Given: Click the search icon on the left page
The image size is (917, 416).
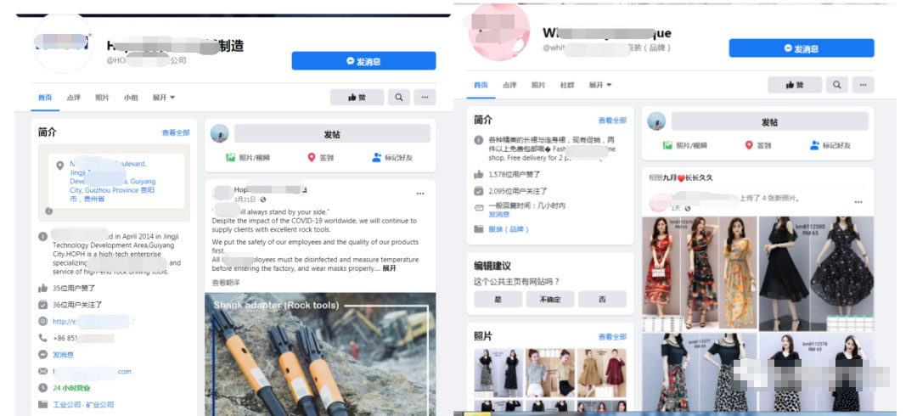Looking at the screenshot, I should pos(398,97).
